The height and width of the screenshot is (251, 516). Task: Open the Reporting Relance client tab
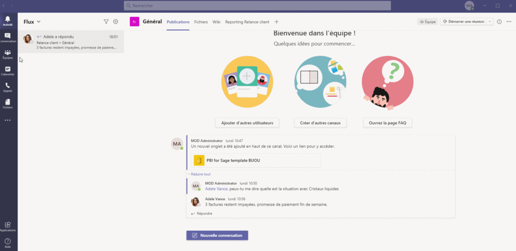247,22
